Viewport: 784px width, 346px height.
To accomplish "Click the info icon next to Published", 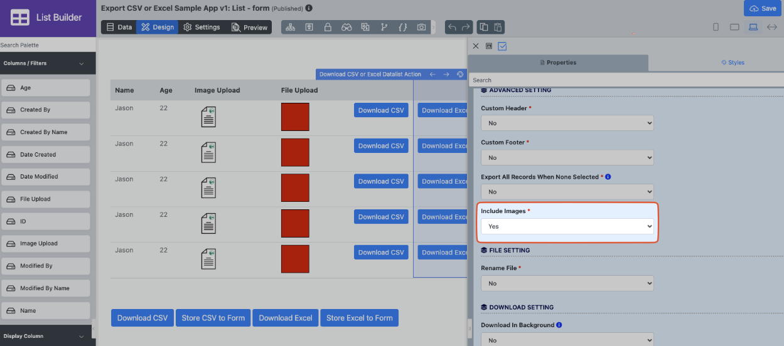I will point(309,9).
